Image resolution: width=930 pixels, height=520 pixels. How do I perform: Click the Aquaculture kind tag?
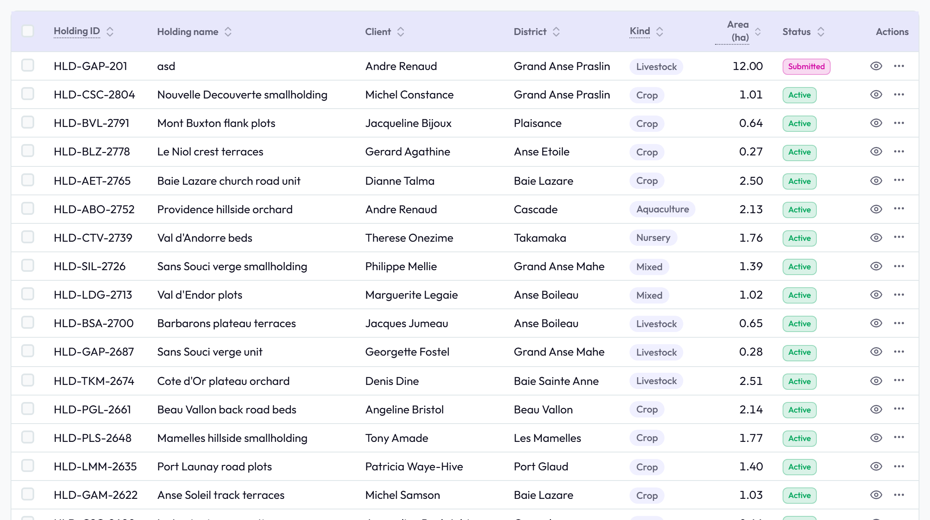pos(662,209)
